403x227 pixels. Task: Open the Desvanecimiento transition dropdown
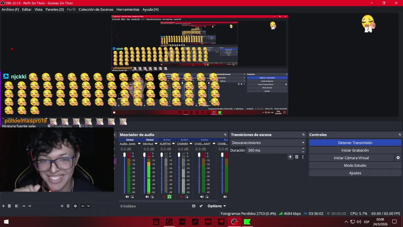[x=268, y=143]
